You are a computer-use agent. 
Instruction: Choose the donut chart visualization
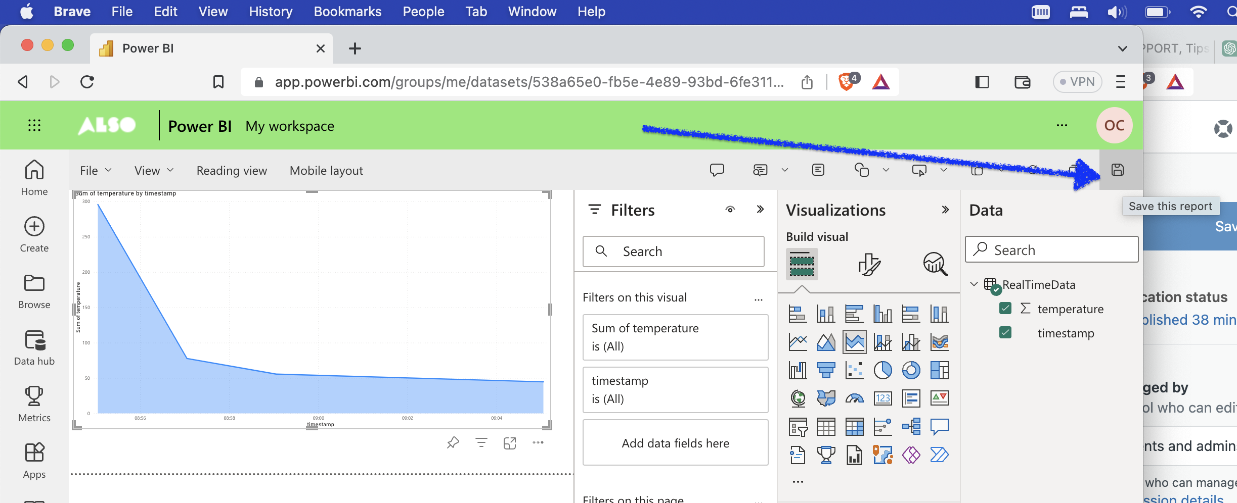(911, 370)
